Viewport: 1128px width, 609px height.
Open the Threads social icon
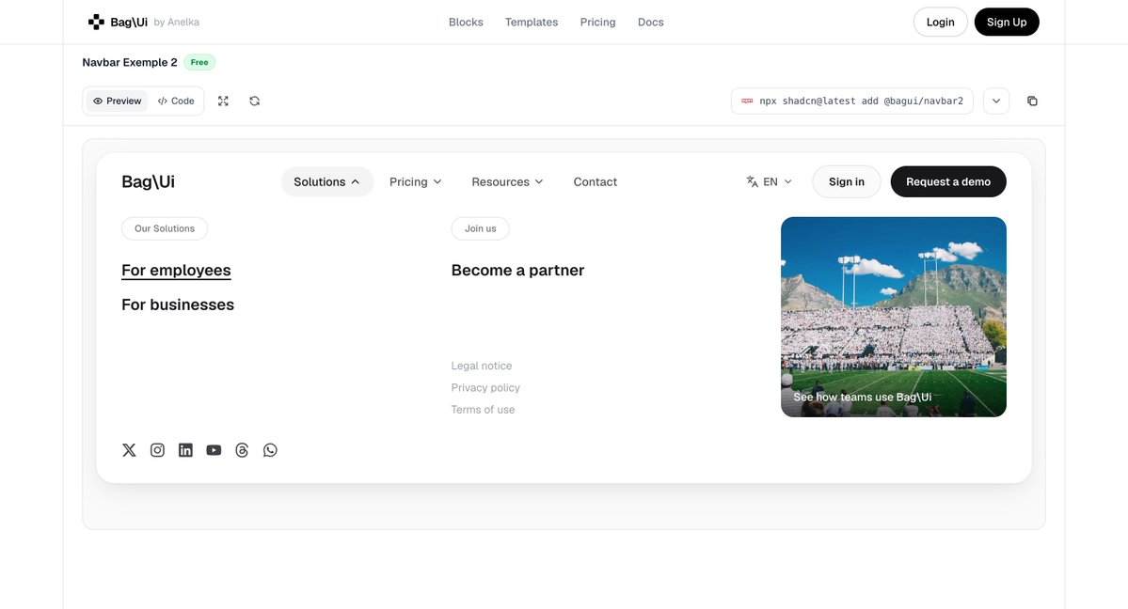[242, 450]
